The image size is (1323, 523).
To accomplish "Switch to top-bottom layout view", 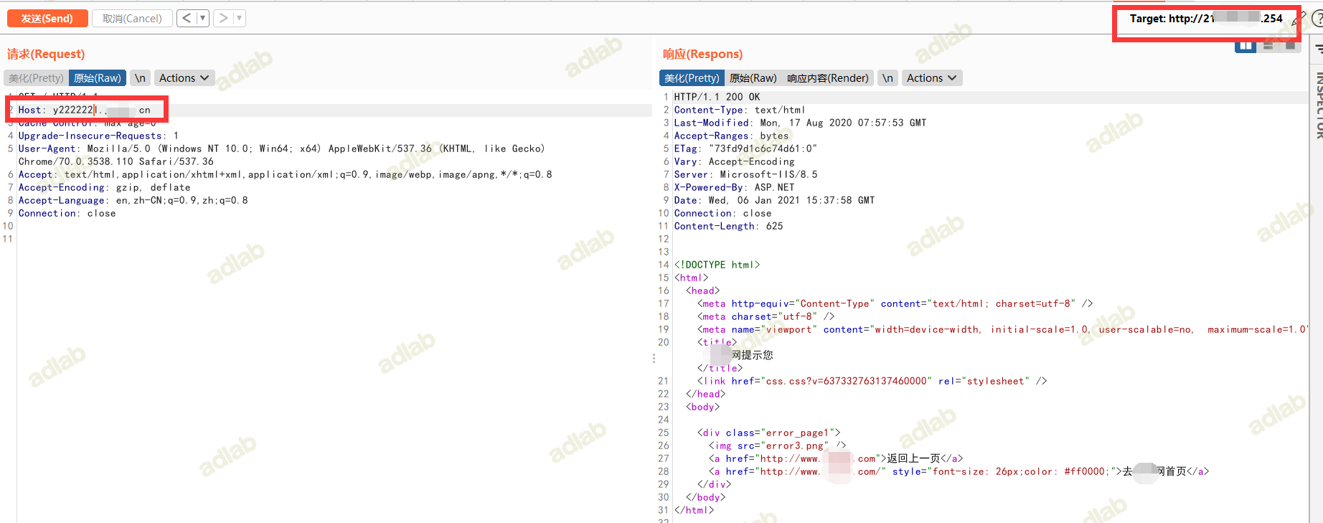I will (1268, 46).
